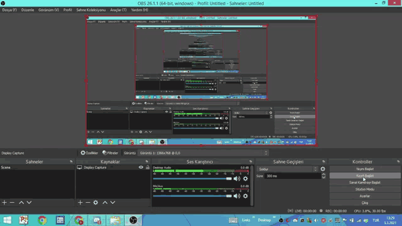Screen dimensions: 402x226
Task: Open the Sahne Koleksiyonu menu
Action: (90, 10)
